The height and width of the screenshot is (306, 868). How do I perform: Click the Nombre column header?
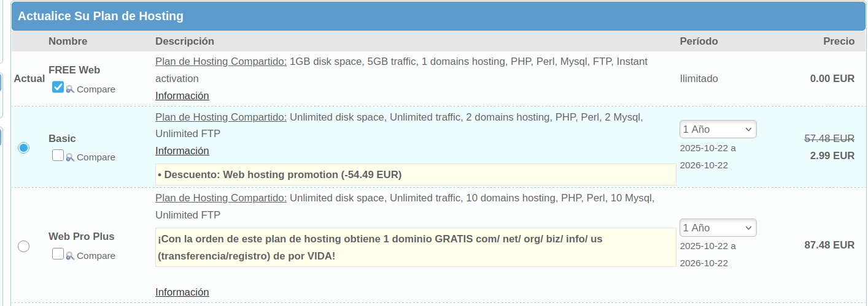pos(68,41)
